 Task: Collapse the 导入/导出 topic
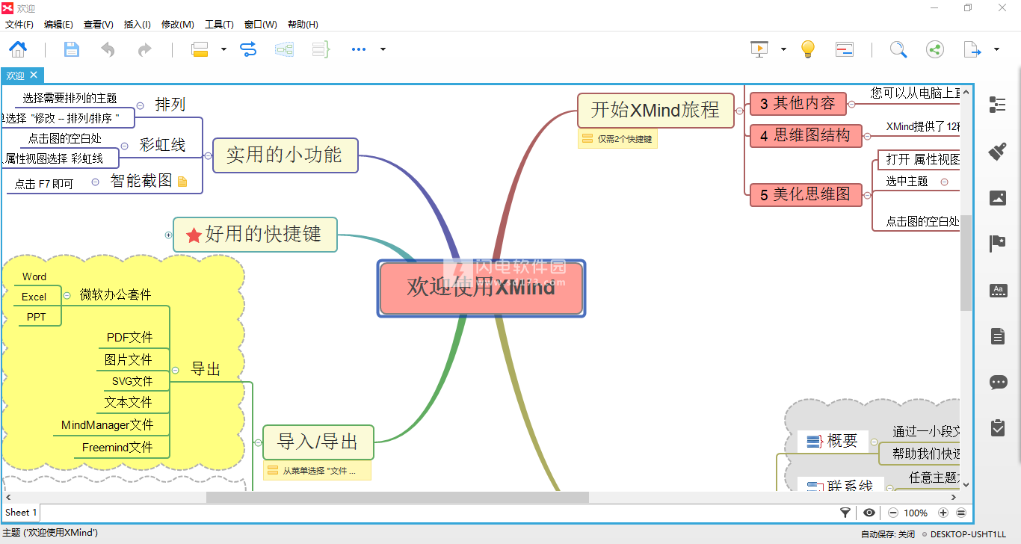(x=258, y=442)
